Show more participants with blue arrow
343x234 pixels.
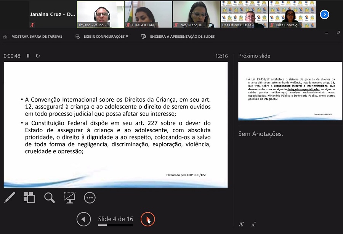[x=324, y=14]
